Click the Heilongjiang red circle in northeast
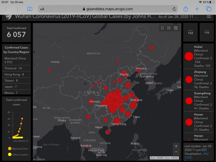Screen dimensions: 216x162 click(x=151, y=48)
